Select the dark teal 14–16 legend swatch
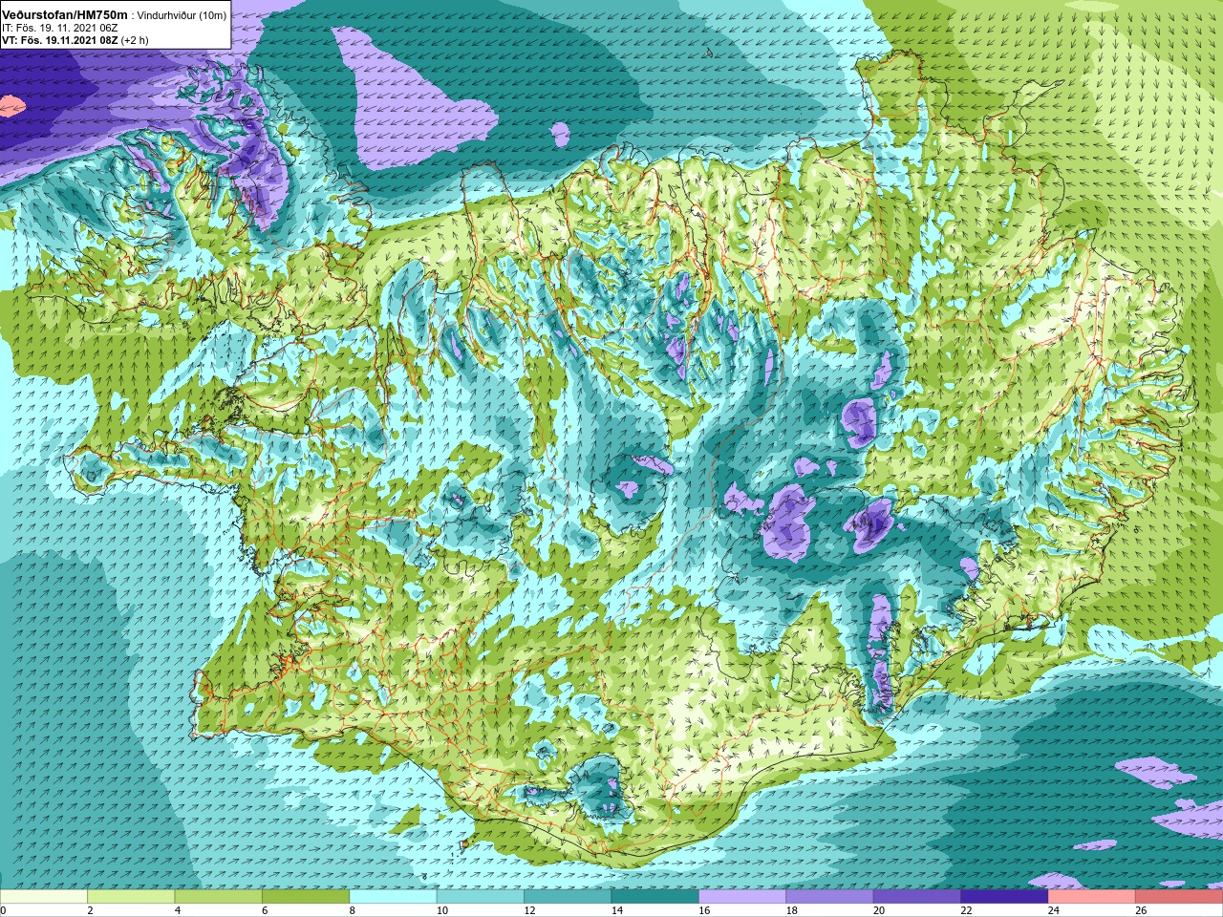This screenshot has width=1223, height=917. (x=655, y=896)
